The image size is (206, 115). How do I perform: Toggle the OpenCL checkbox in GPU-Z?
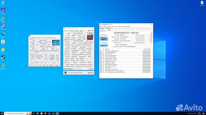(71, 64)
